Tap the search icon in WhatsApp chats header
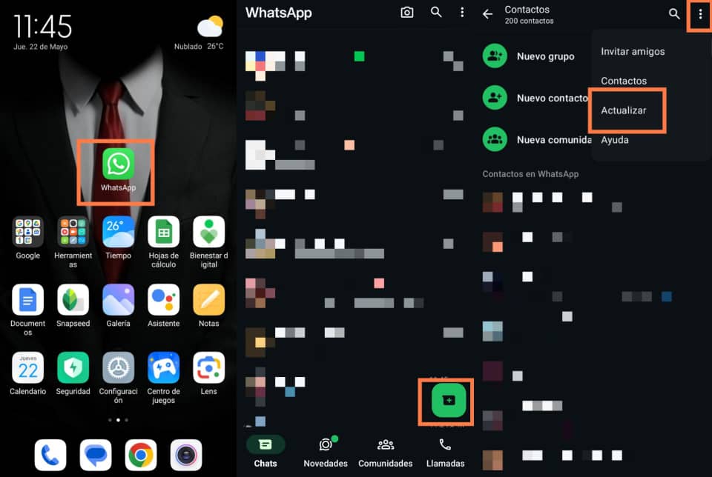Screen dimensions: 712x477 (x=436, y=13)
